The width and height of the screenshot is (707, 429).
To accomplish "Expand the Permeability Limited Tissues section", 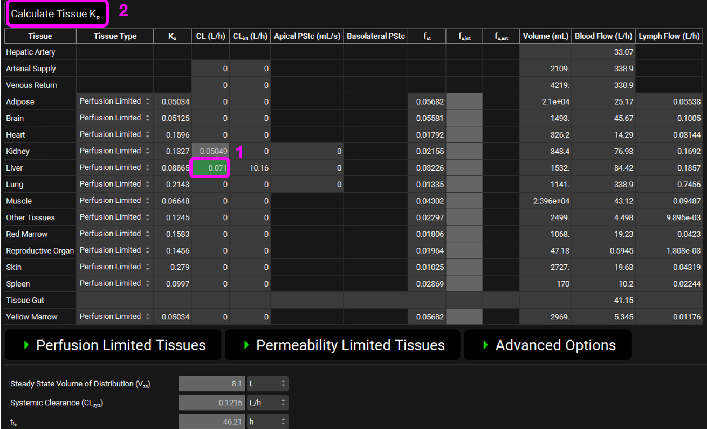I will [342, 345].
